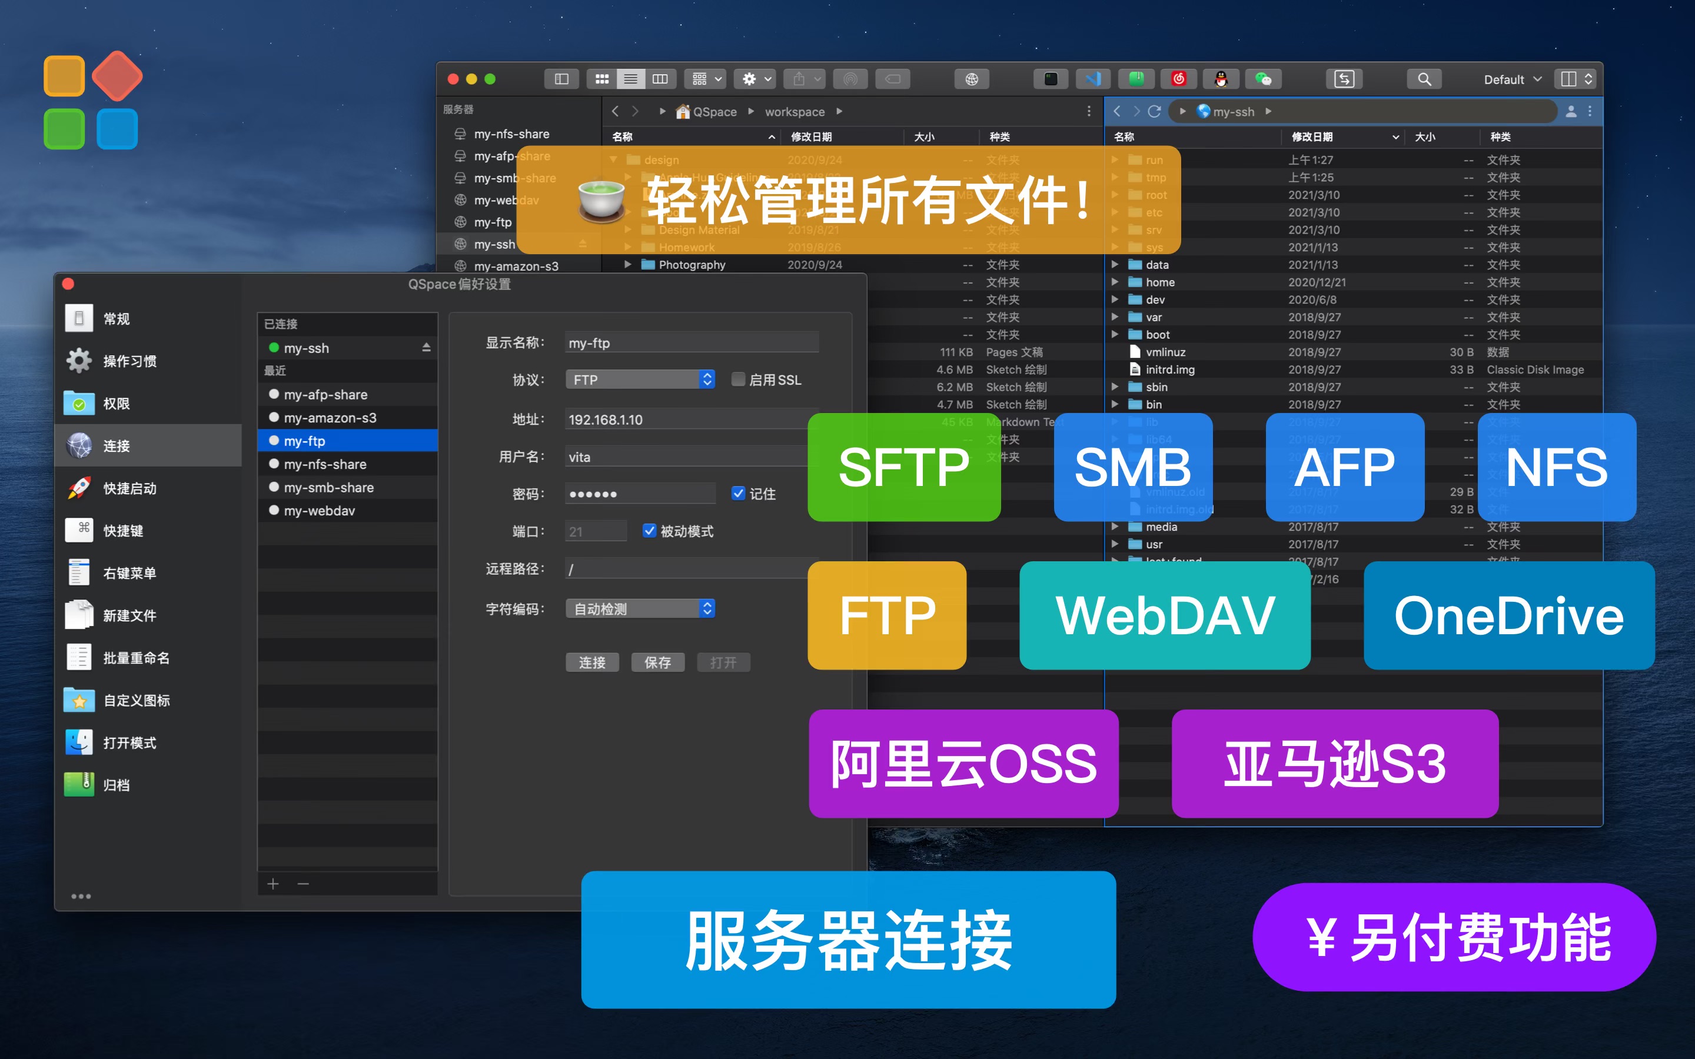Image resolution: width=1695 pixels, height=1059 pixels.
Task: Open the Default workspace dropdown
Action: tap(1512, 80)
